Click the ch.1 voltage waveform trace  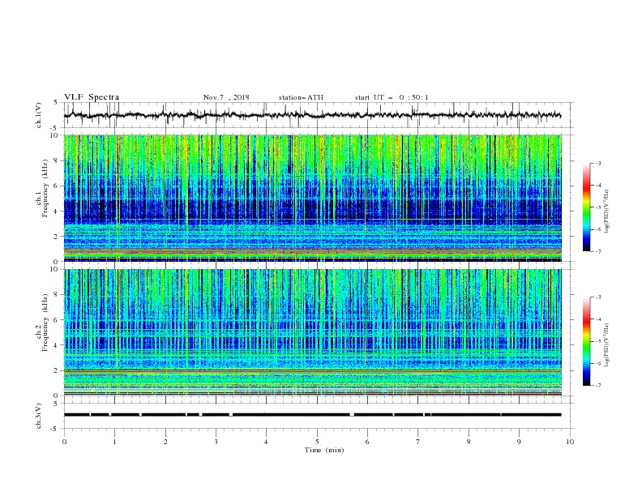[x=312, y=115]
